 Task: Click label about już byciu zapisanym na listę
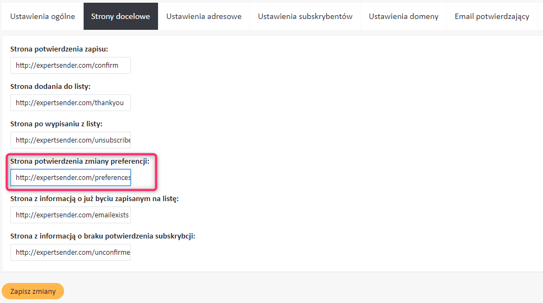(94, 198)
